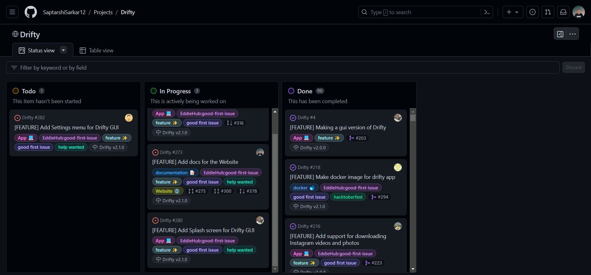Click the linked pull request #275 badge

coord(197,191)
